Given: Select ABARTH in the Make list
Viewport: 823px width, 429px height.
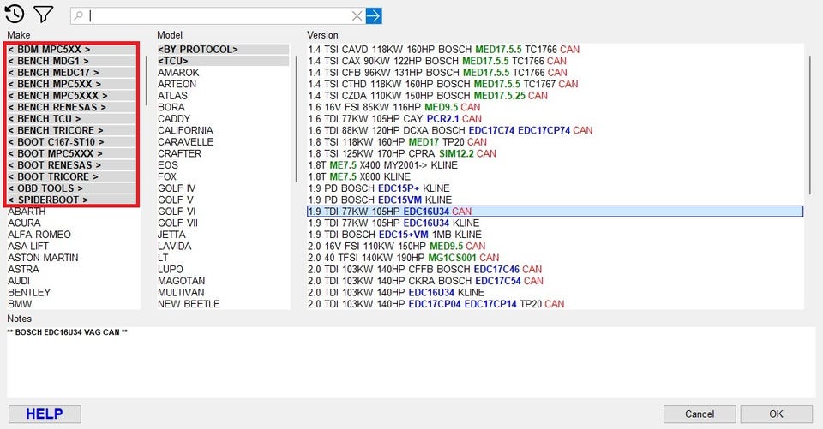Looking at the screenshot, I should [27, 212].
